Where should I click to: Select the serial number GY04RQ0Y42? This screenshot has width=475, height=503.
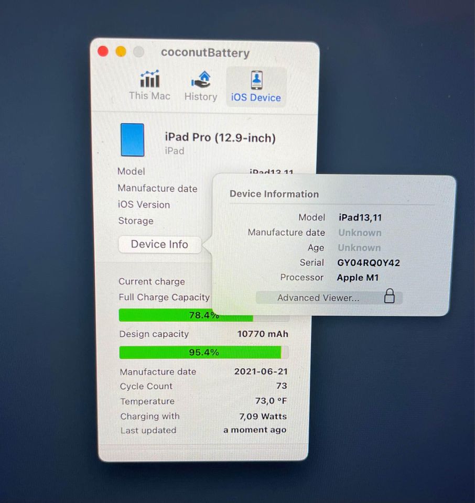[369, 263]
